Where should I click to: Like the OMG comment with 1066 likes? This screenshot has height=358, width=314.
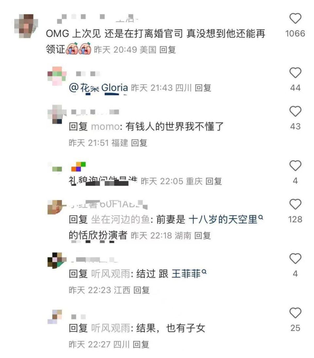tap(295, 18)
